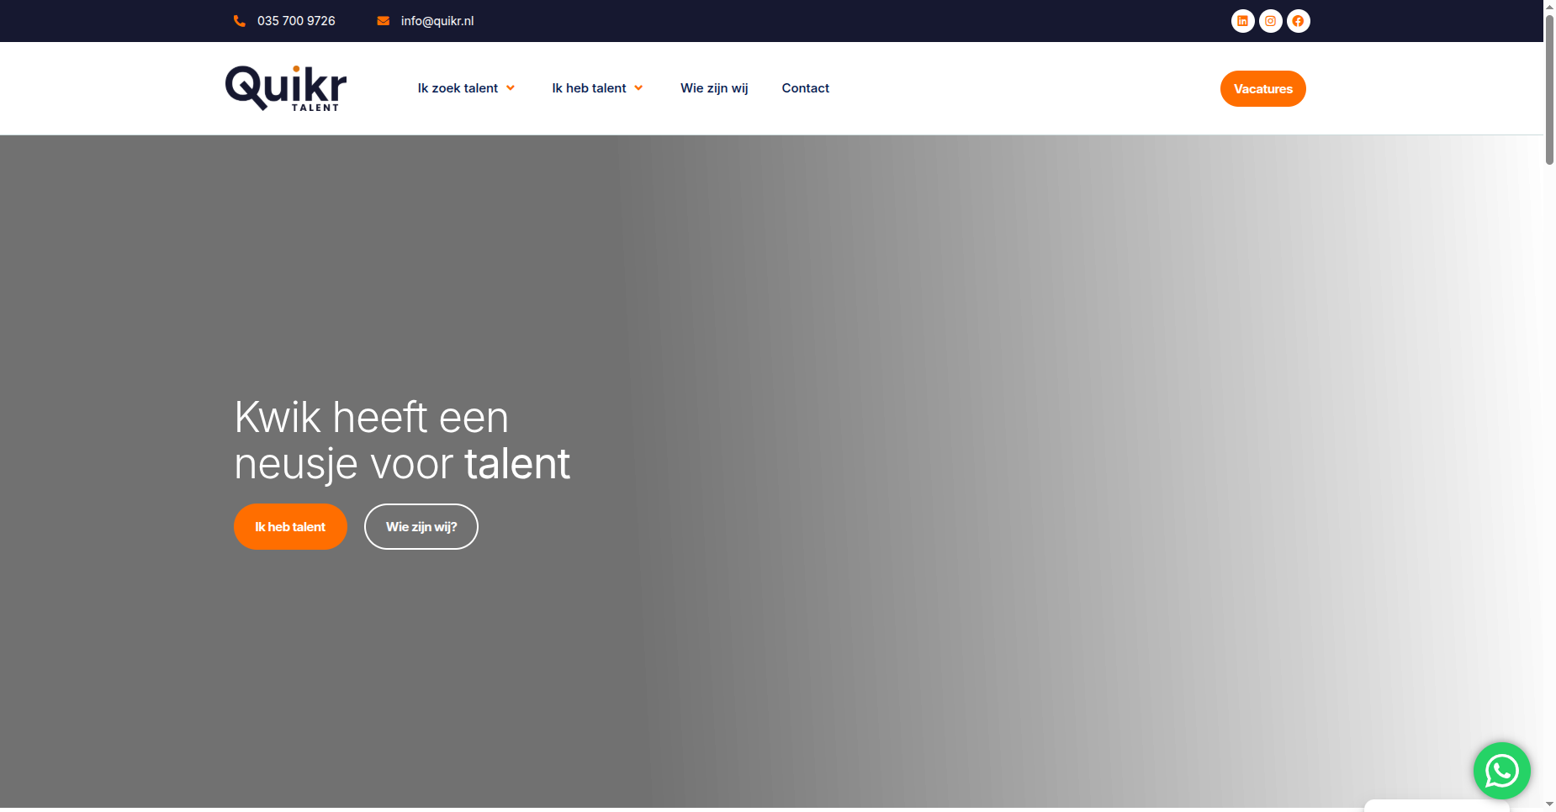Go to the 'Wie zijn wij' navigation page
The image size is (1556, 812).
point(714,88)
